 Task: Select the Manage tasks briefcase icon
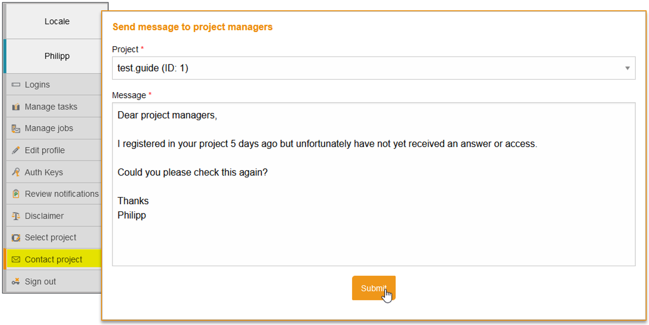point(16,106)
